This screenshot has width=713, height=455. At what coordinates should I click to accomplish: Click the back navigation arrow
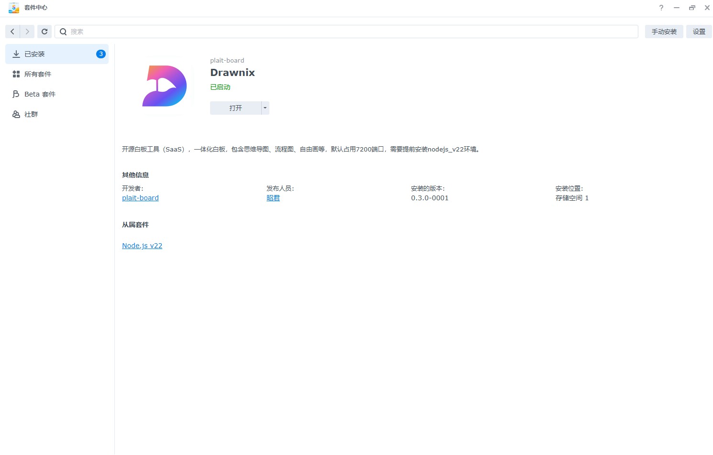pos(12,32)
